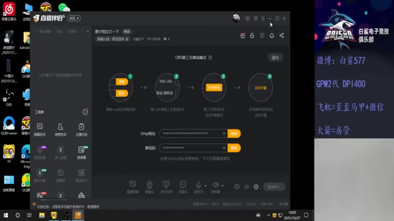Image resolution: width=394 pixels, height=221 pixels.
Task: Select the second scene tab
Action: click(x=59, y=31)
